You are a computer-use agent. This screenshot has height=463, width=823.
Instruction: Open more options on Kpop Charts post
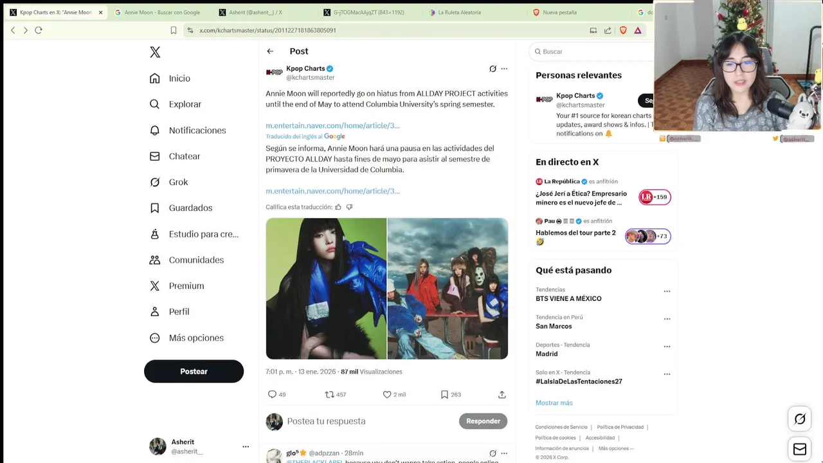(504, 69)
